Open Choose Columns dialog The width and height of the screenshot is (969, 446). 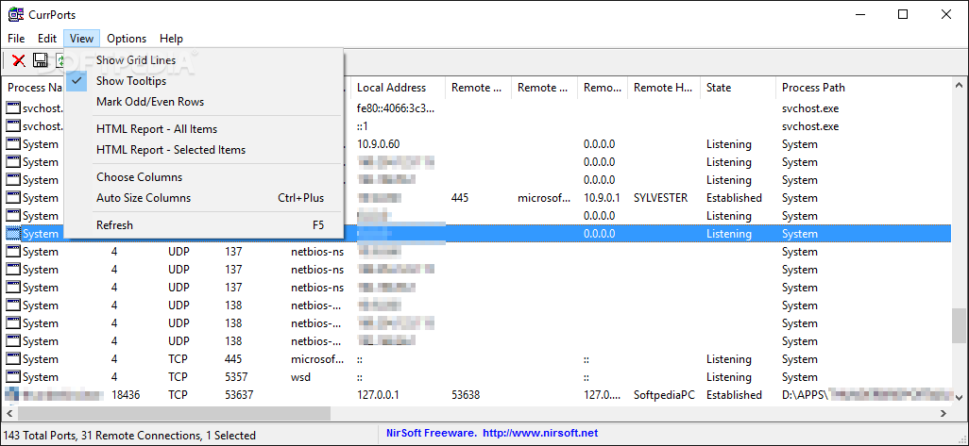203,177
